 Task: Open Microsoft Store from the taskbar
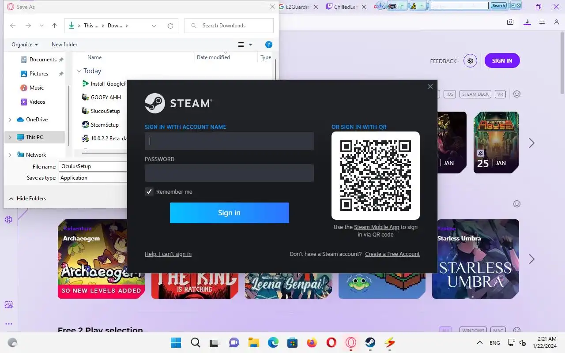[292, 342]
